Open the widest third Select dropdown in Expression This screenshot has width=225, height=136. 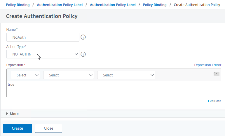126,75
